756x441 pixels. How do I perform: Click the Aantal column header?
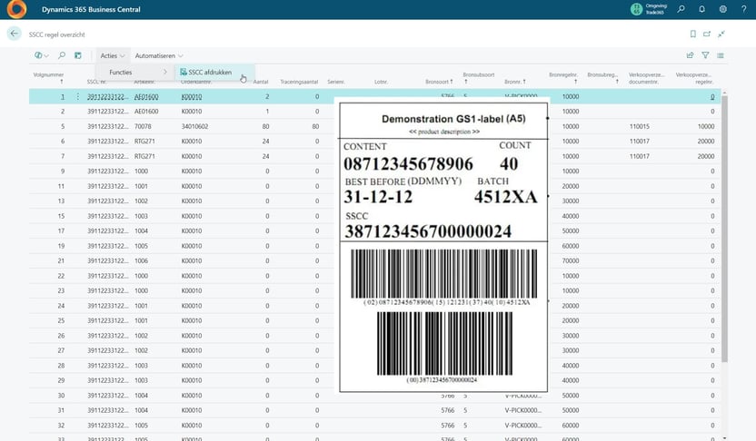261,82
